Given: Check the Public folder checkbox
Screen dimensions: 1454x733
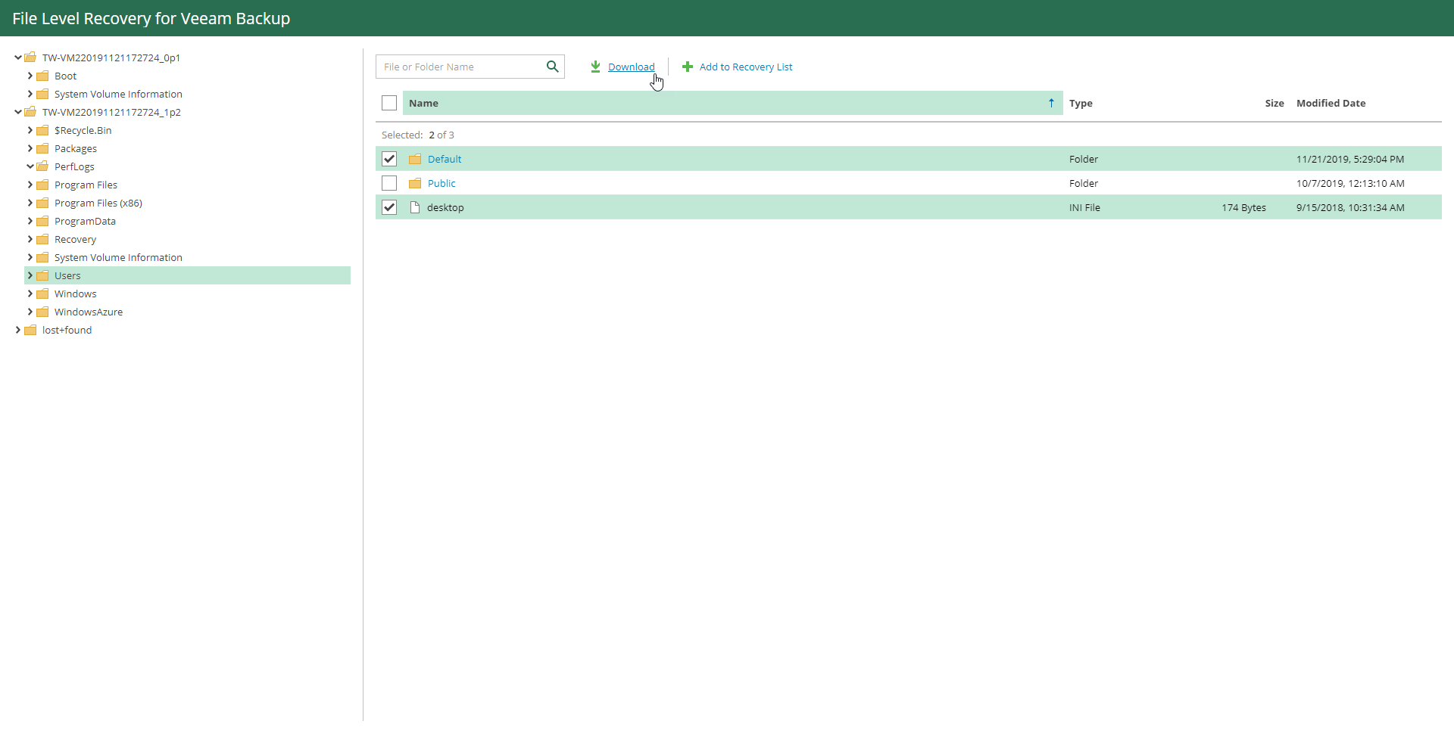Looking at the screenshot, I should click(x=389, y=183).
